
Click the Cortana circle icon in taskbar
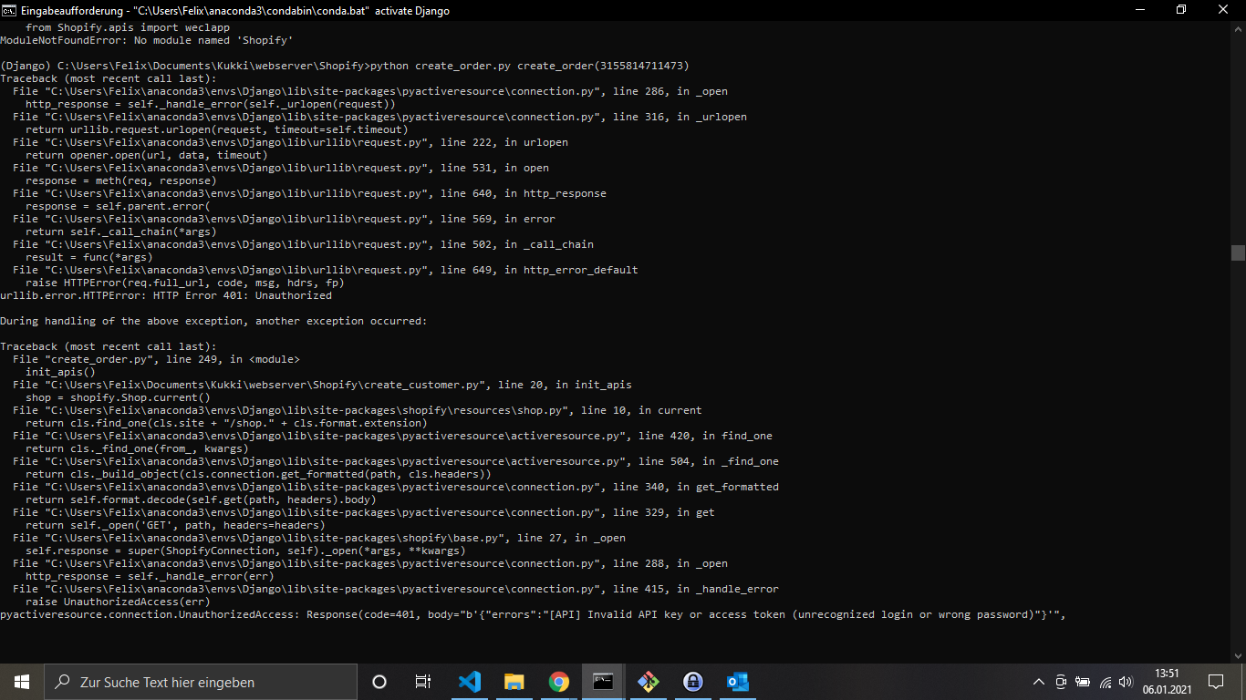(379, 681)
